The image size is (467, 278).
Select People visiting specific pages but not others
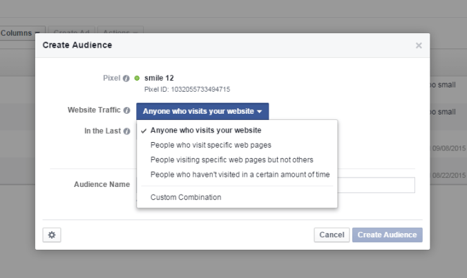pos(231,159)
